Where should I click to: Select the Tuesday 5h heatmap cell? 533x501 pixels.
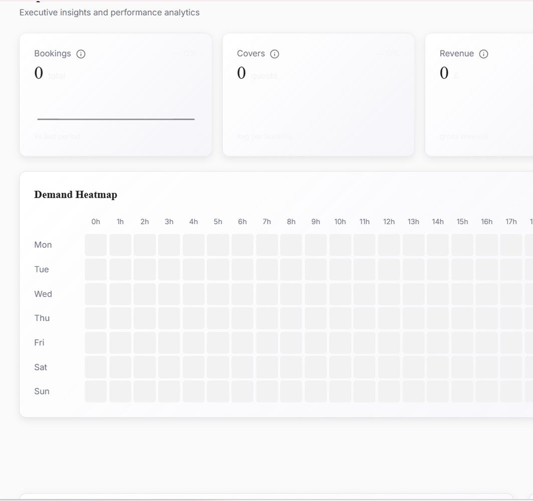point(218,269)
